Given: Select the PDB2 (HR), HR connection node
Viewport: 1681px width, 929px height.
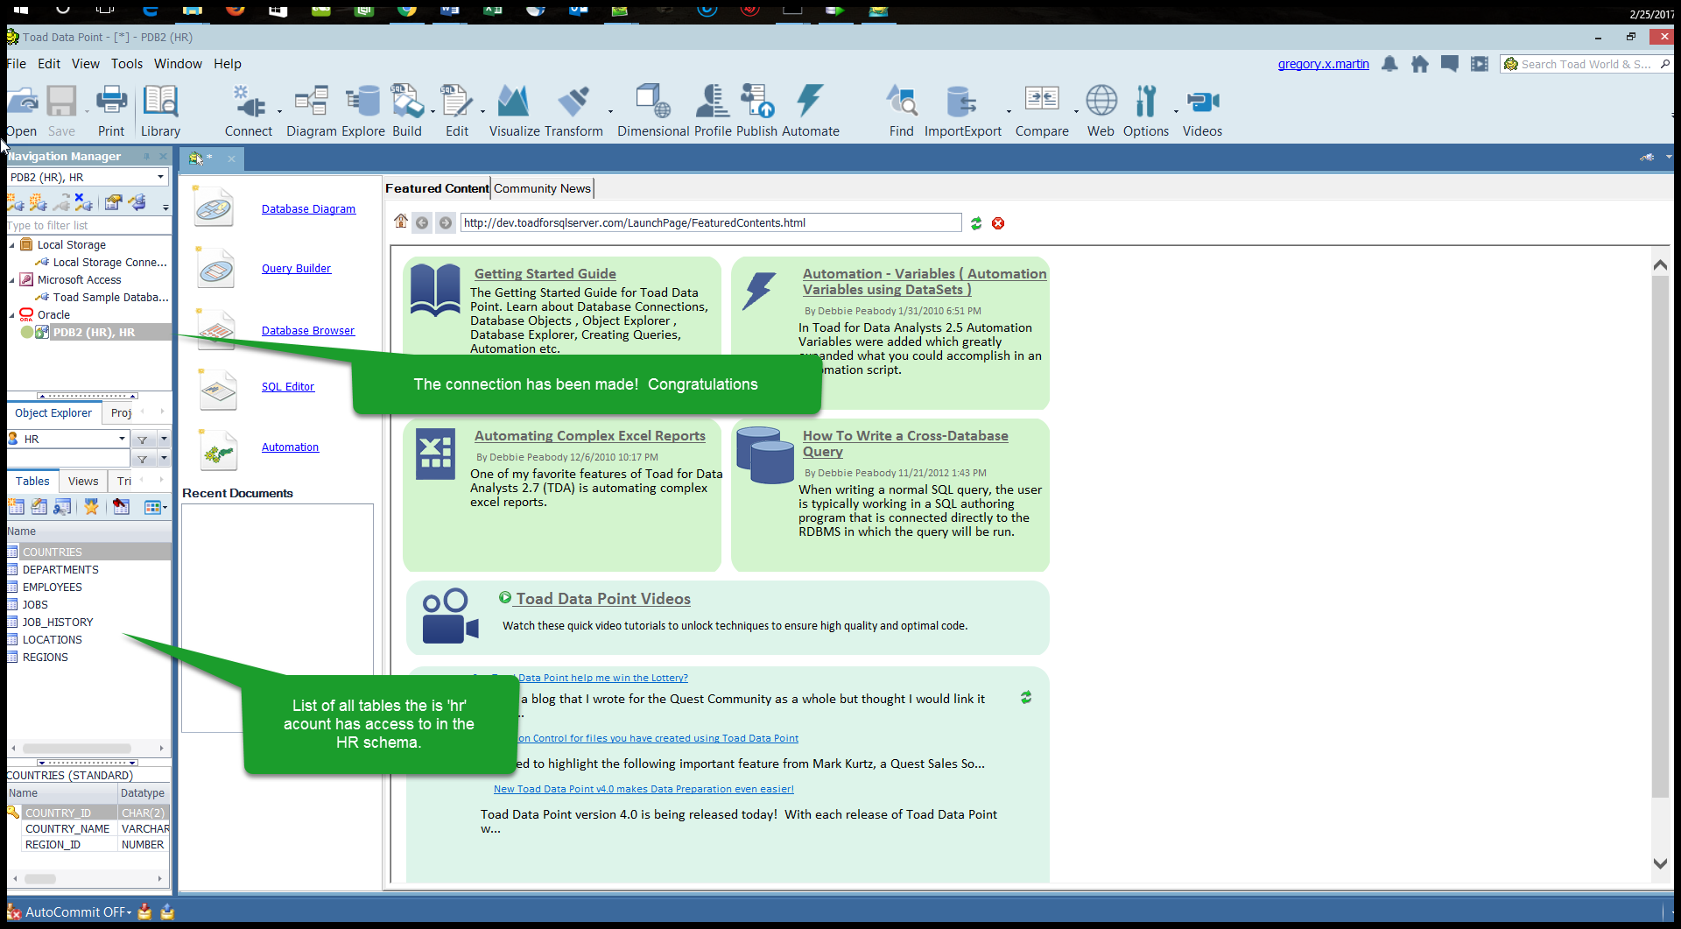Looking at the screenshot, I should [94, 332].
